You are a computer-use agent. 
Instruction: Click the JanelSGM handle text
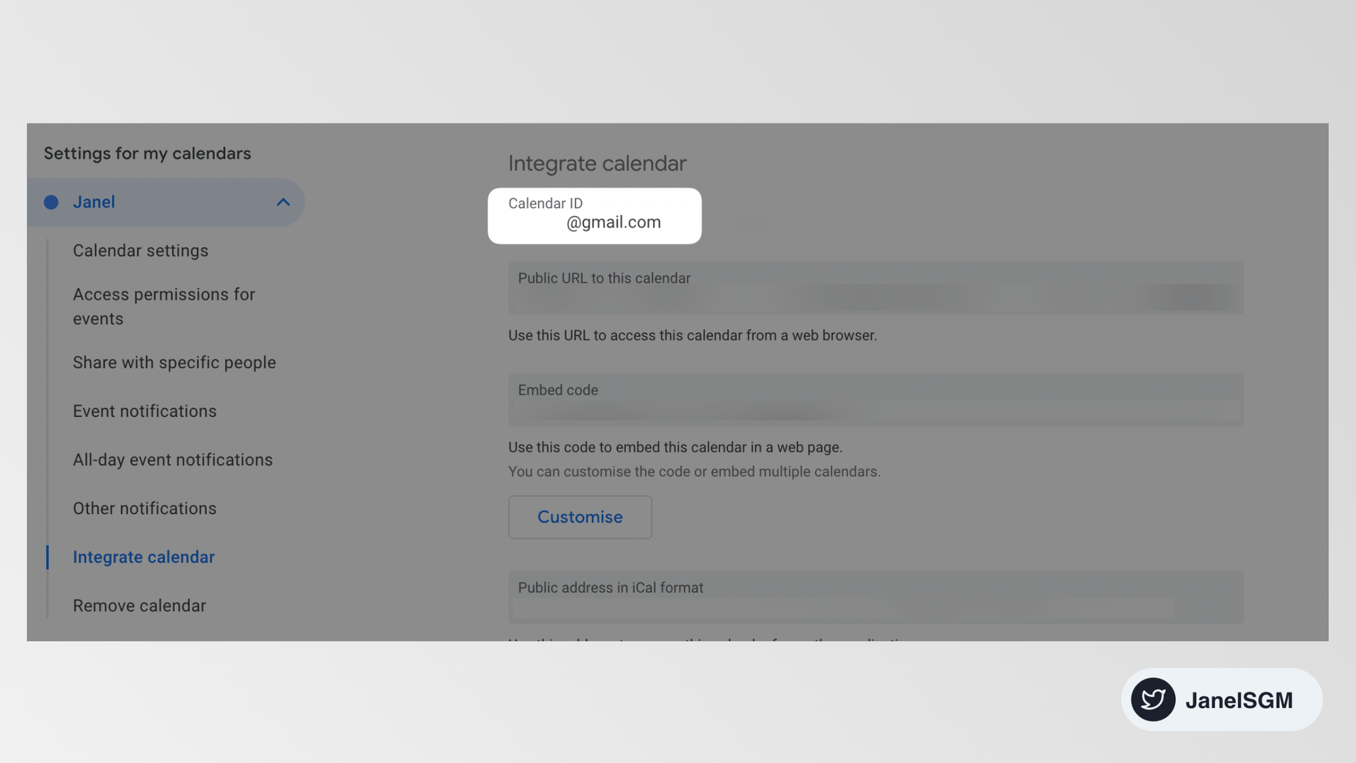click(x=1239, y=700)
